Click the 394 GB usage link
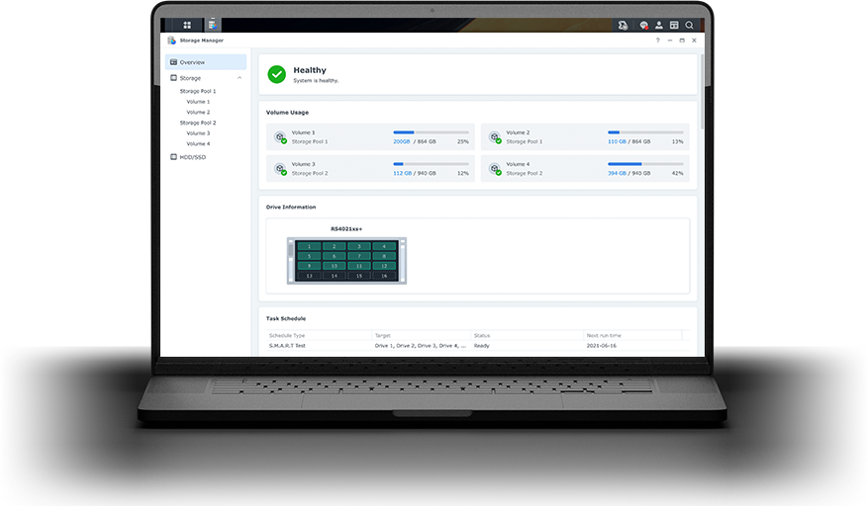The image size is (868, 506). coord(618,173)
